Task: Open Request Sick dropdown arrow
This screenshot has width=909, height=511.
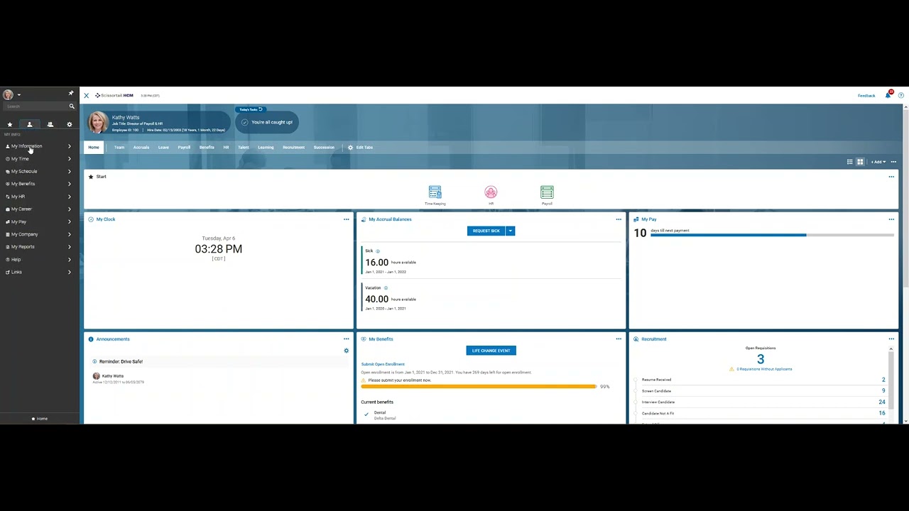Action: [510, 231]
